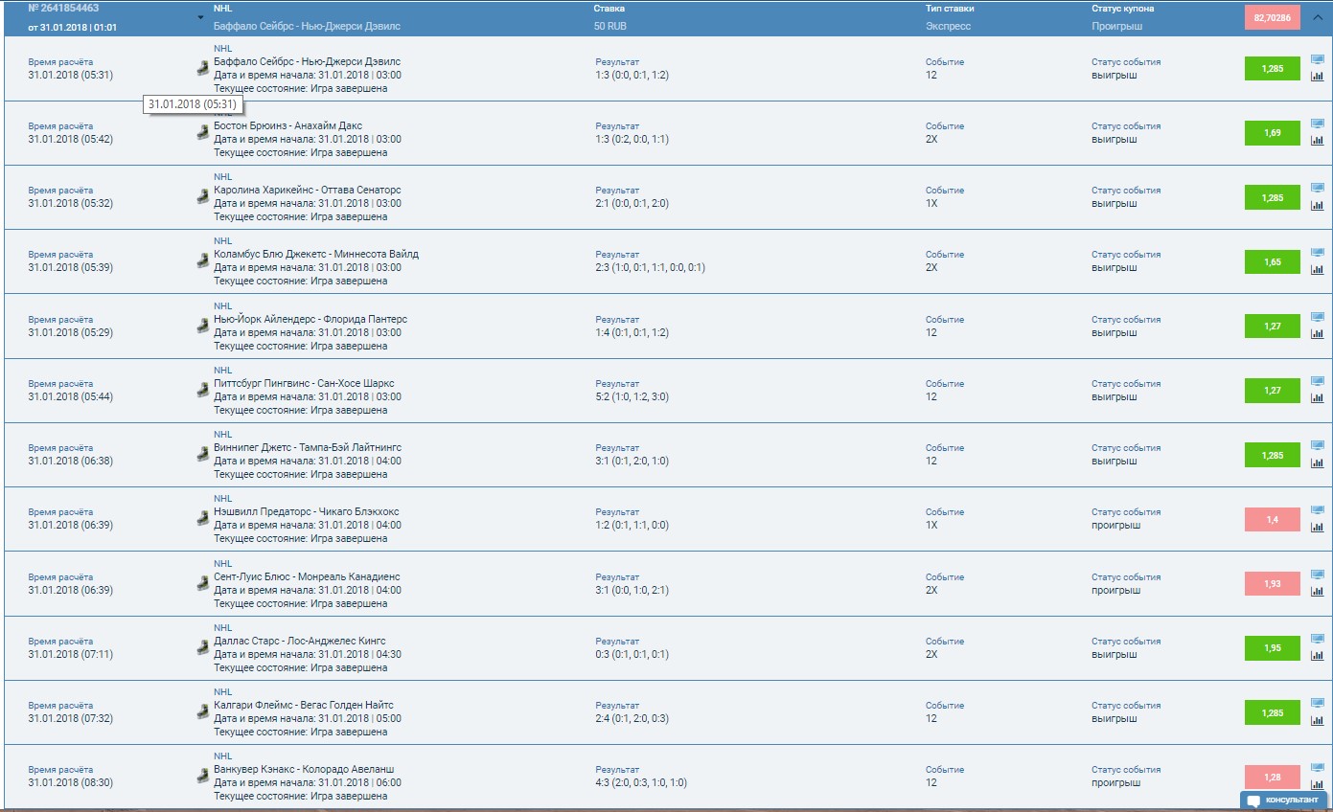Viewport: 1333px width, 812px height.
Task: Click the skate icon beside Даллас Старс
Action: click(202, 647)
